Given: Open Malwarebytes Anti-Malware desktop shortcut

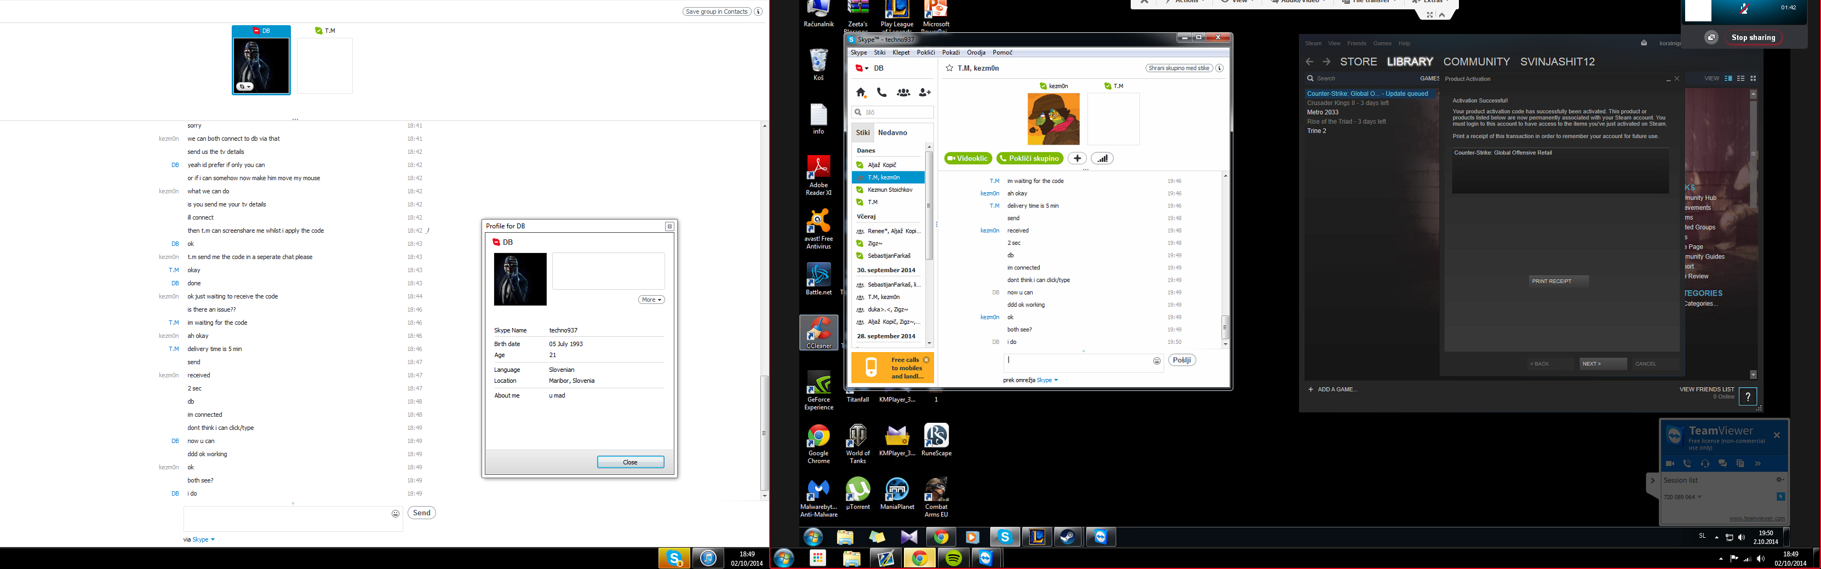Looking at the screenshot, I should pyautogui.click(x=818, y=498).
